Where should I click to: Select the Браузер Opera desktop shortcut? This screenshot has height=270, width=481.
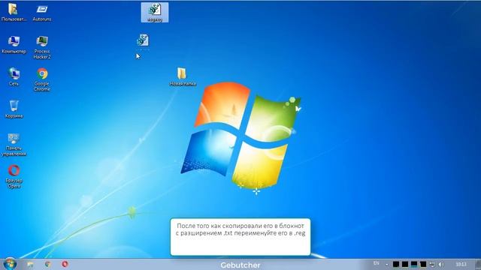click(14, 177)
